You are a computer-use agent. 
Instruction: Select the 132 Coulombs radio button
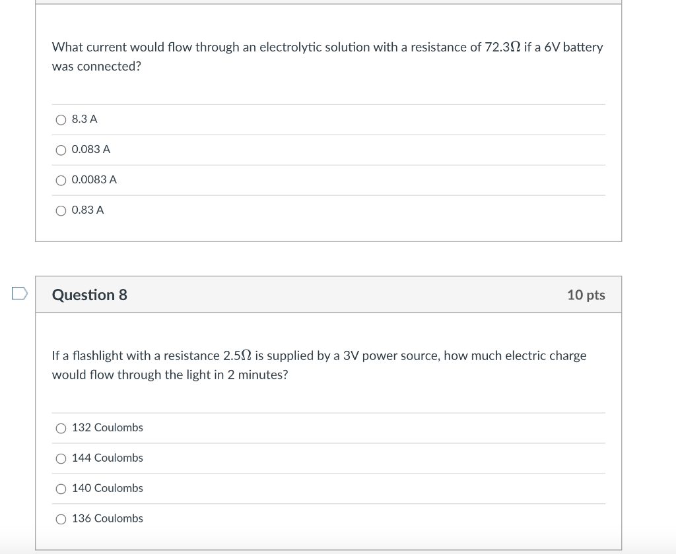coord(61,428)
